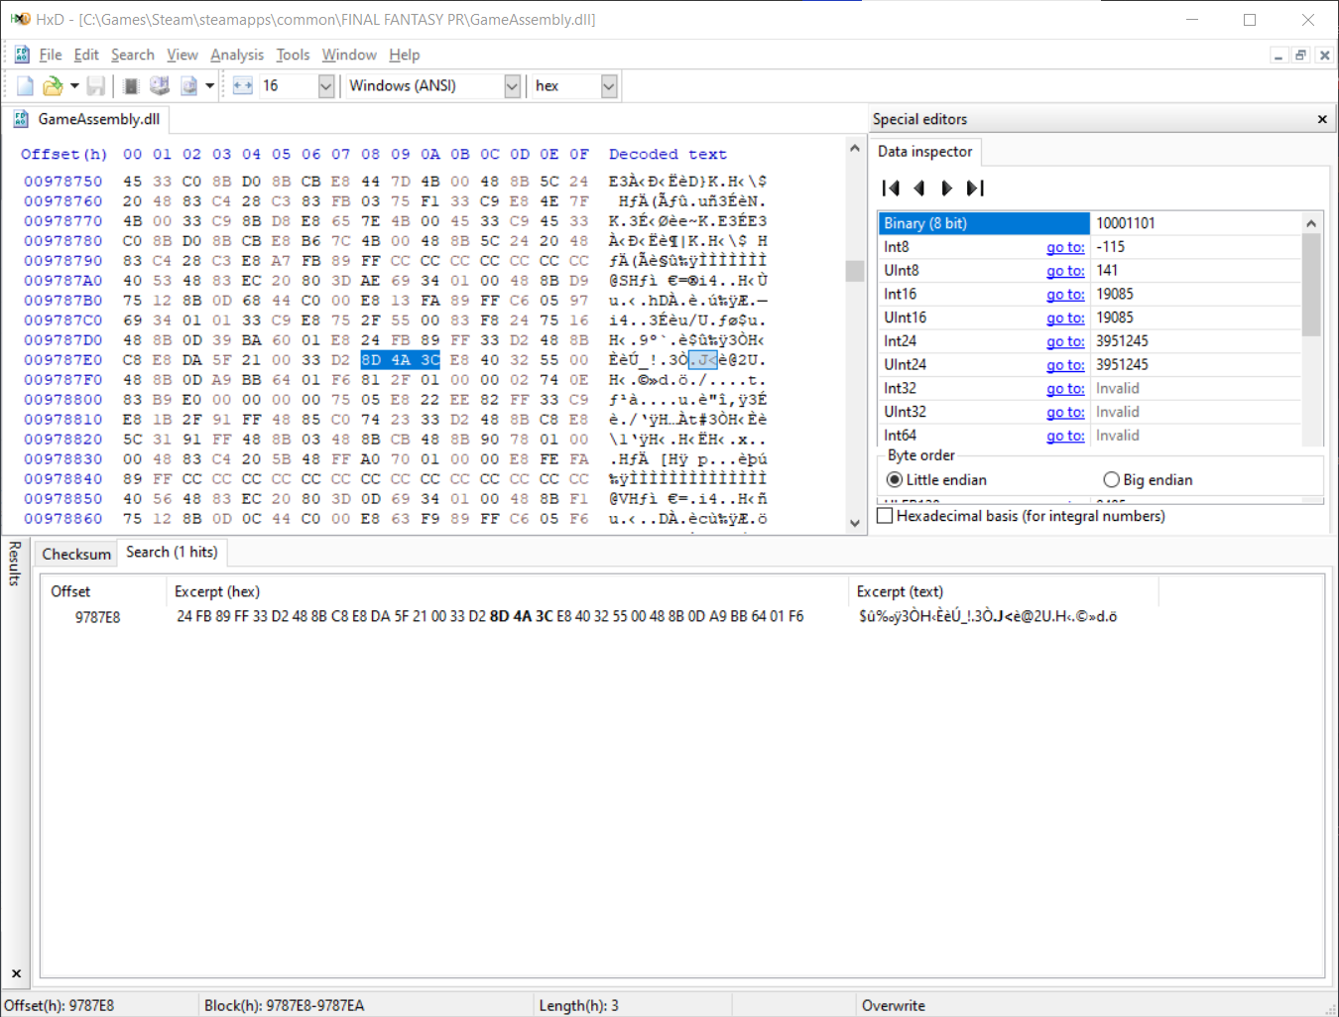Click the New file toolbar icon
The width and height of the screenshot is (1339, 1017).
point(25,86)
